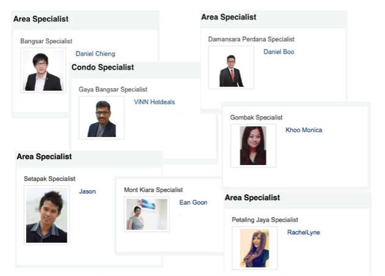Click the Petaling Jaya Specialist photo
385x276 pixels.
click(254, 247)
